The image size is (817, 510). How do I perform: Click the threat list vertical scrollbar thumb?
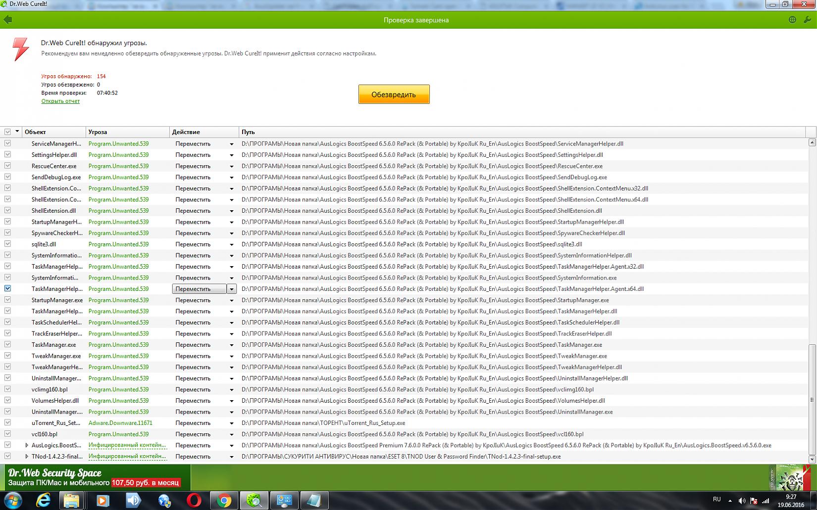(x=812, y=400)
